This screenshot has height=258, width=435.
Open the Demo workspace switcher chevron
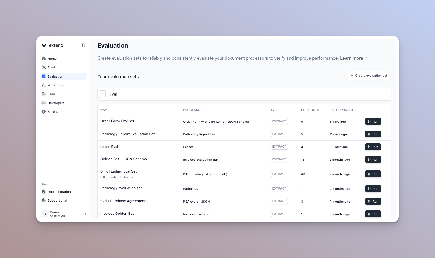click(x=85, y=214)
